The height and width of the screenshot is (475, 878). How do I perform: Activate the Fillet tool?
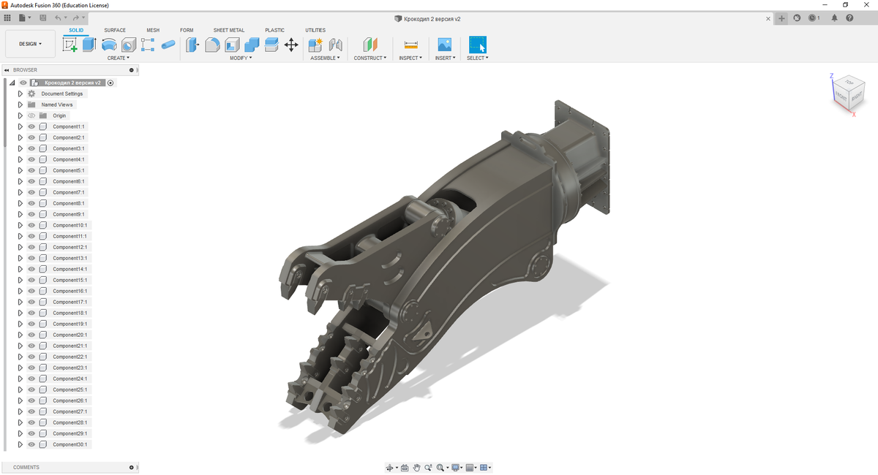click(212, 45)
